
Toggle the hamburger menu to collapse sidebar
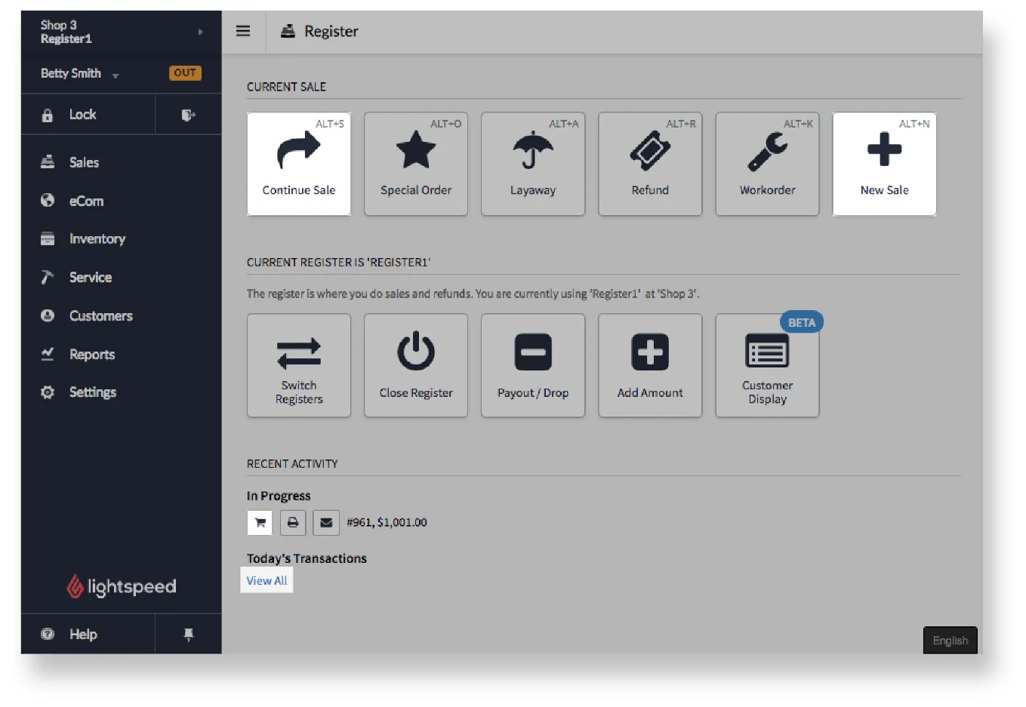[x=243, y=31]
